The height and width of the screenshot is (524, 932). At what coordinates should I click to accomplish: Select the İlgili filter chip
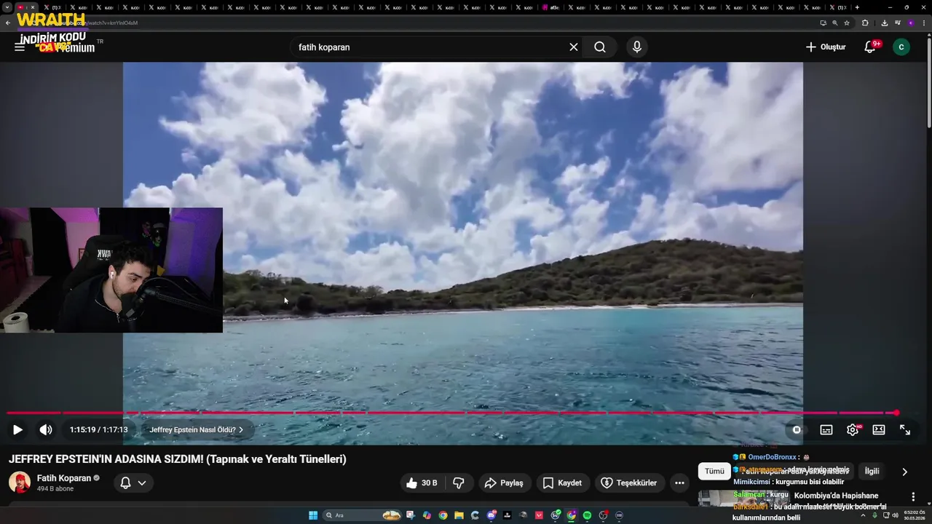pos(872,471)
